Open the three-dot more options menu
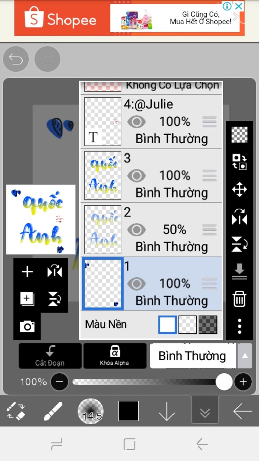Image resolution: width=259 pixels, height=461 pixels. (x=239, y=326)
